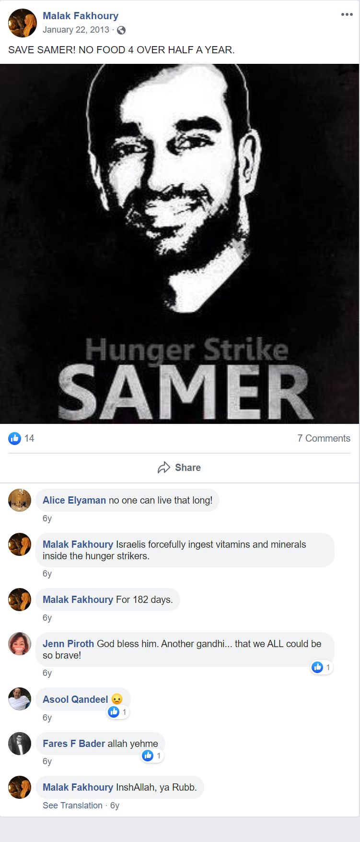Open Fares F Bader's avatar
This screenshot has height=842, width=360.
(20, 744)
